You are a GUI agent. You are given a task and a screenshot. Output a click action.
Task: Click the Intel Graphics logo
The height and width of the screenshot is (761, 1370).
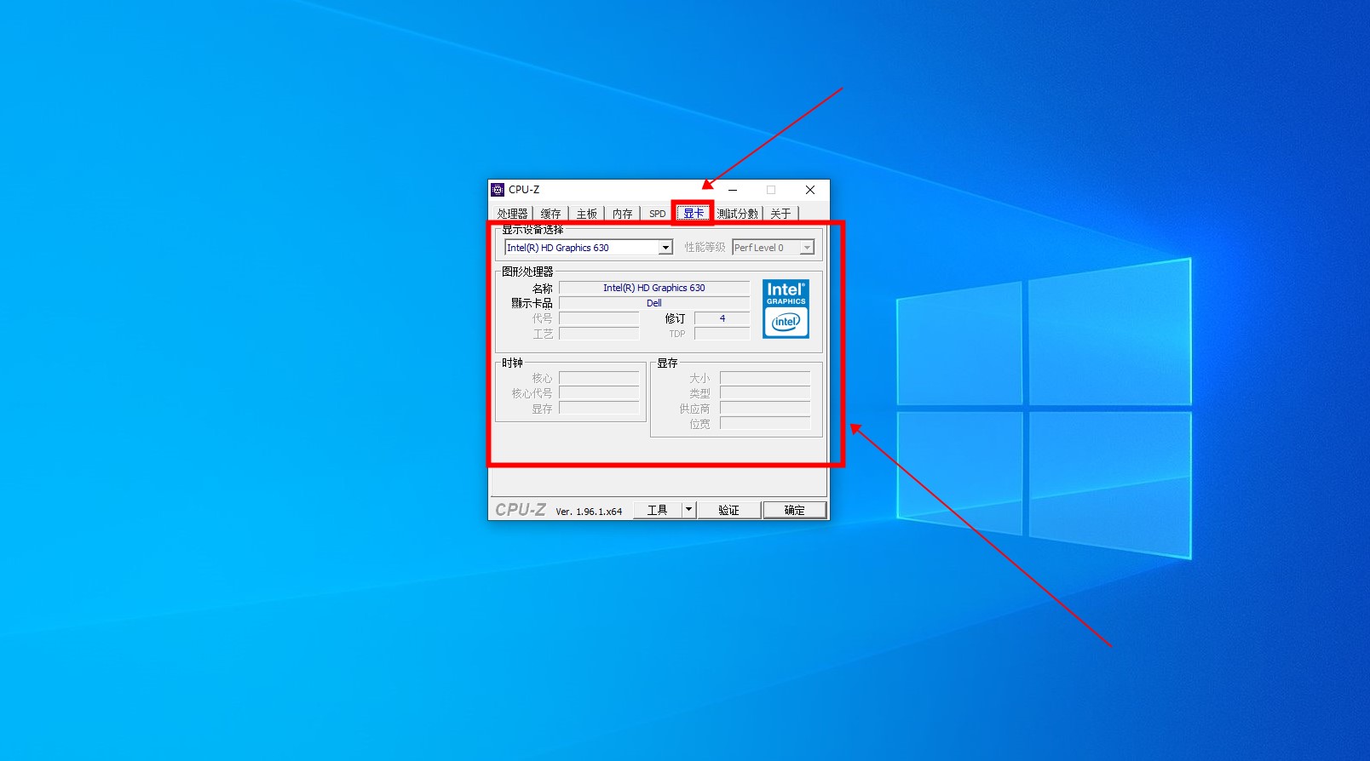[x=786, y=308]
